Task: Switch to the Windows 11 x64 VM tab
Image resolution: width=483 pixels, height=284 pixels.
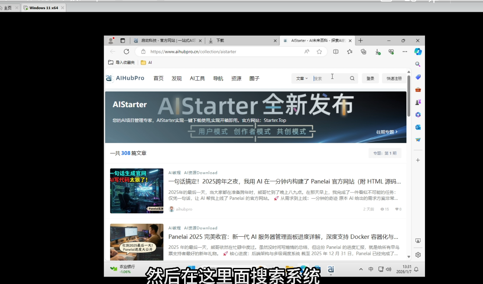Action: [43, 8]
